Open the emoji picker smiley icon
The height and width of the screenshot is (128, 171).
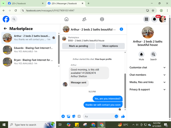pos(116,116)
